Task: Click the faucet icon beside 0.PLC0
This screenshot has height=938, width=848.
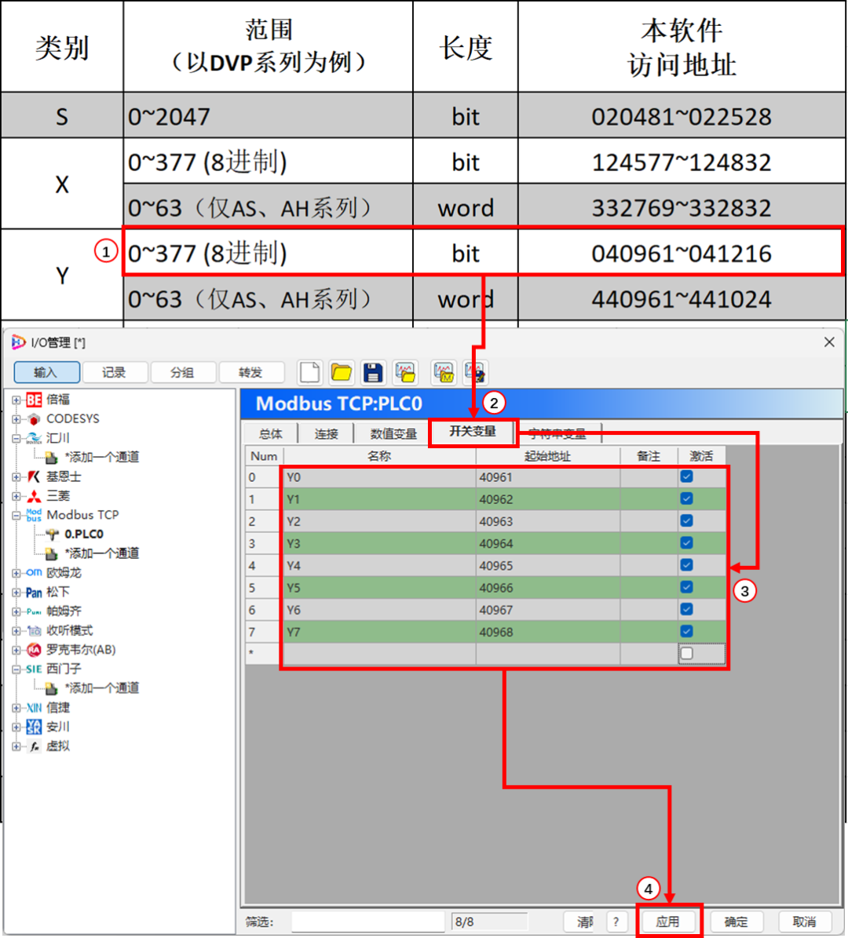Action: [53, 535]
